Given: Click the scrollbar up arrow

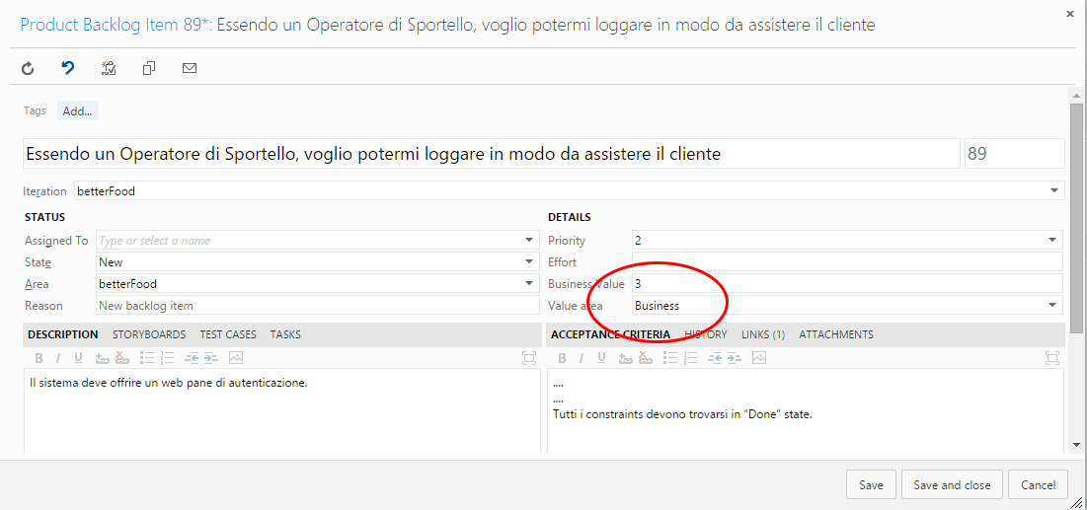Looking at the screenshot, I should pos(1076,97).
